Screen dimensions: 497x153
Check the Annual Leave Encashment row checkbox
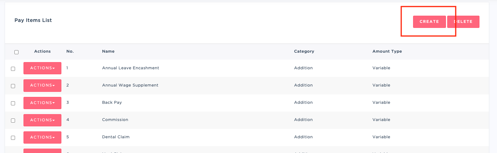coord(13,69)
